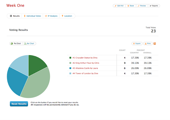The image size is (170, 120).
Task: Click the person icon for Individual Votes
Action: (25, 16)
